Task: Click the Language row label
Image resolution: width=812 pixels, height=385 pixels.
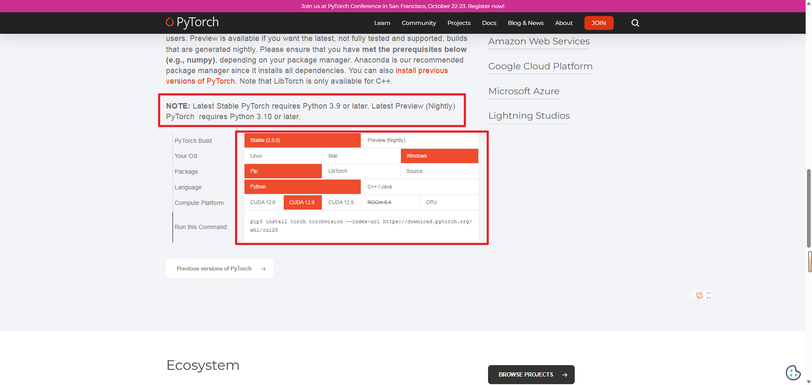Action: pyautogui.click(x=188, y=187)
